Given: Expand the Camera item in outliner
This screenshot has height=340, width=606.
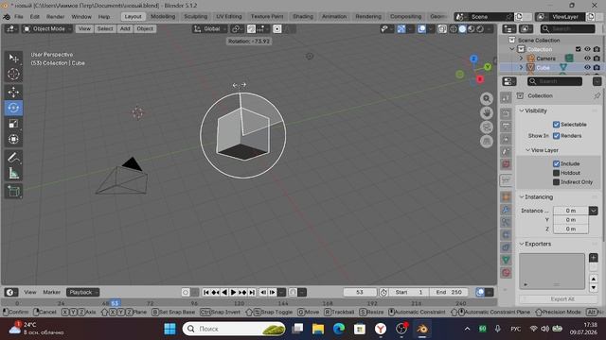Looking at the screenshot, I should [x=521, y=59].
